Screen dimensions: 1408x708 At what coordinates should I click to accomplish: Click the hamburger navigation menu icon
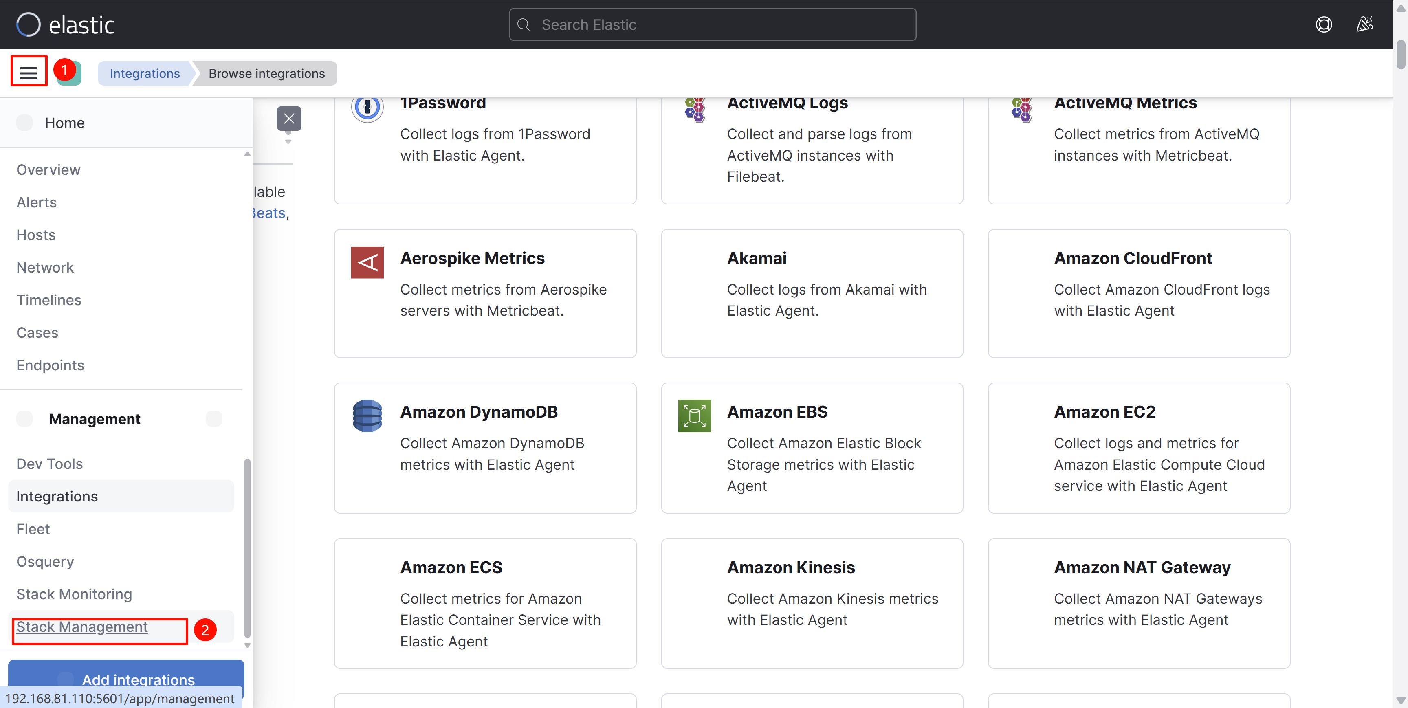pos(29,73)
